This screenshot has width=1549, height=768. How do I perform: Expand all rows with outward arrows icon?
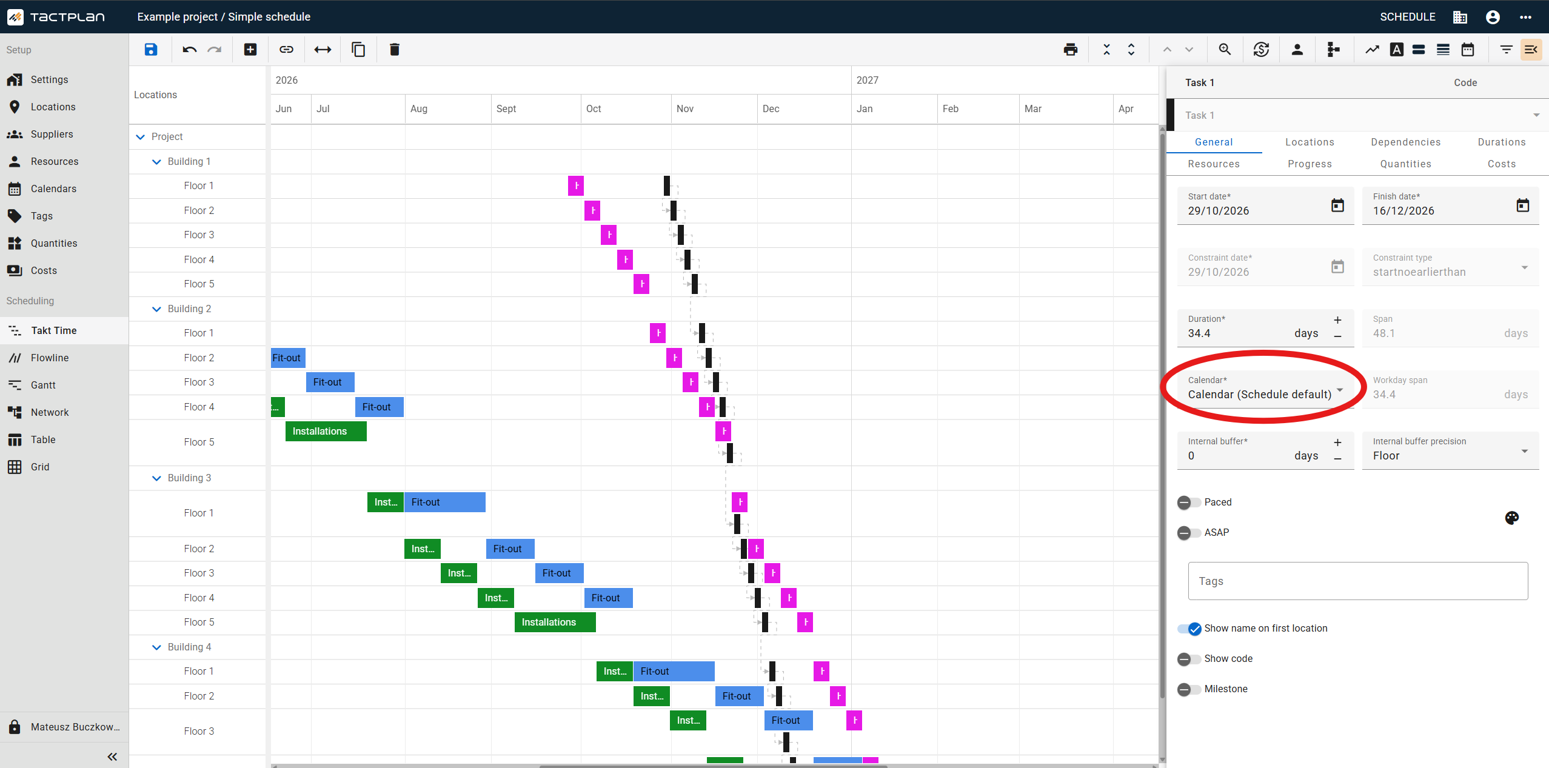tap(1131, 50)
